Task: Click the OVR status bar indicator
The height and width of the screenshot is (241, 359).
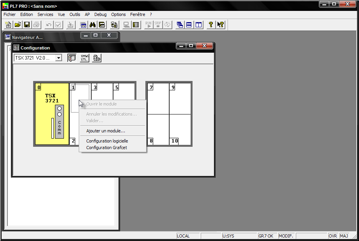Action: [333, 236]
